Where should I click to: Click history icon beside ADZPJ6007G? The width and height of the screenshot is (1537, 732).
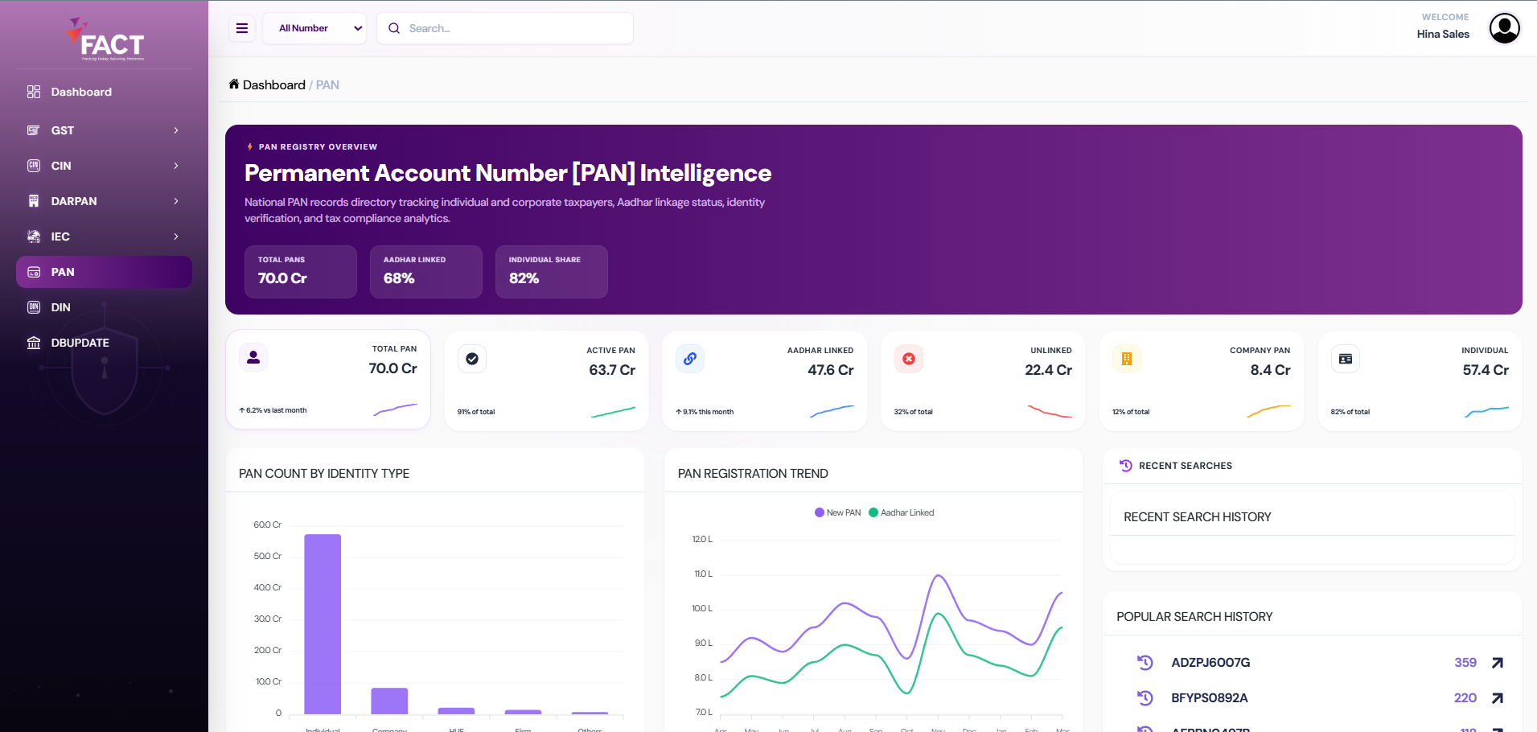point(1145,663)
